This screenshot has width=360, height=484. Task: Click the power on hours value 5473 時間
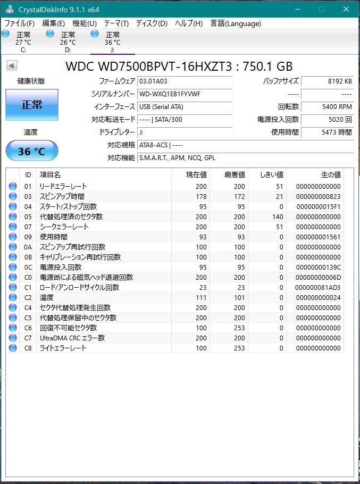click(x=327, y=132)
